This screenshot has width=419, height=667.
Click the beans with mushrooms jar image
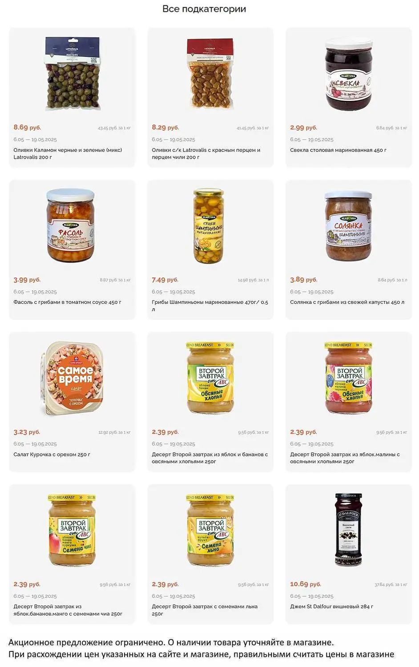(71, 225)
